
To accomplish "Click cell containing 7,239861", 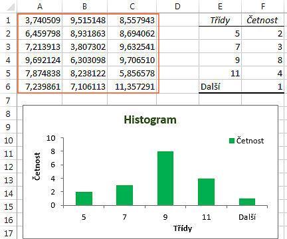I will pyautogui.click(x=40, y=86).
